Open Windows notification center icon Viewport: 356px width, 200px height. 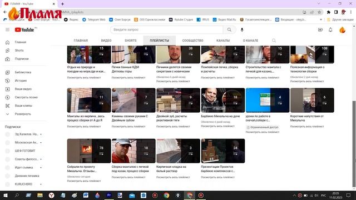[349, 195]
